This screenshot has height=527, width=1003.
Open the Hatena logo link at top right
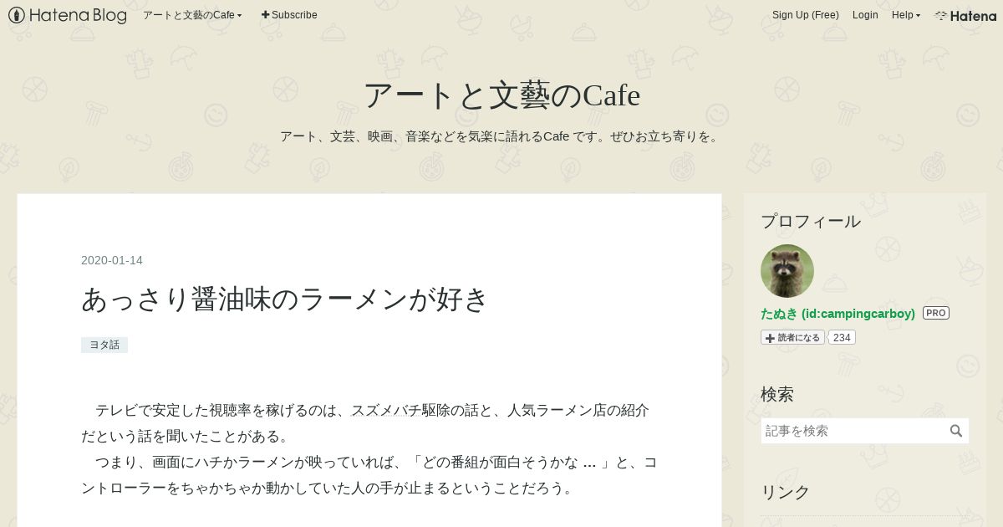tap(965, 15)
